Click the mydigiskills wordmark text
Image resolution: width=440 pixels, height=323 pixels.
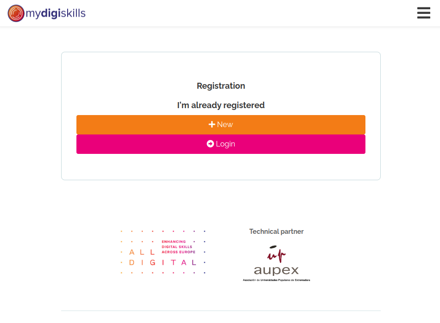(56, 13)
